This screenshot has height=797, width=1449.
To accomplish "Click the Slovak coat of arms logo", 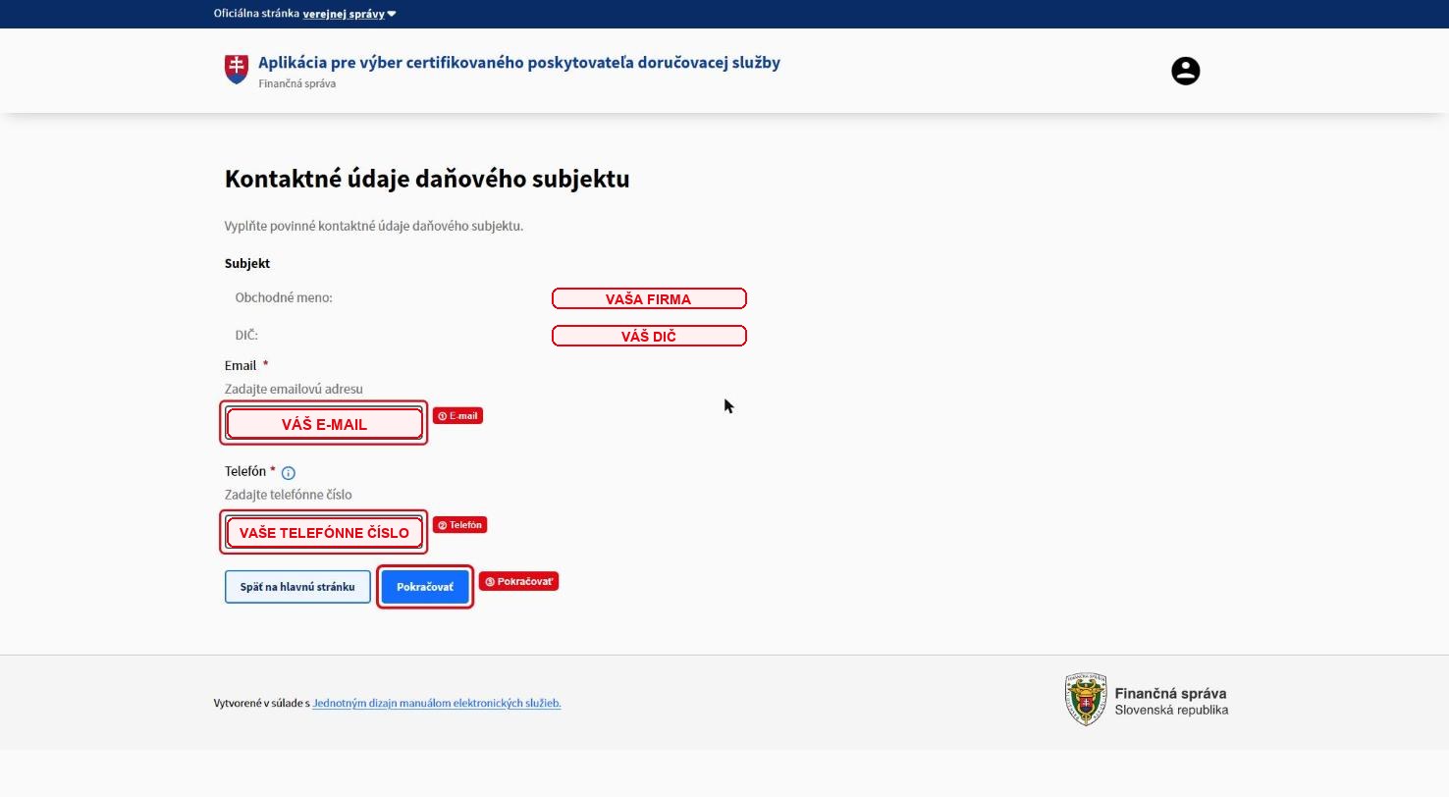I will coord(237,69).
